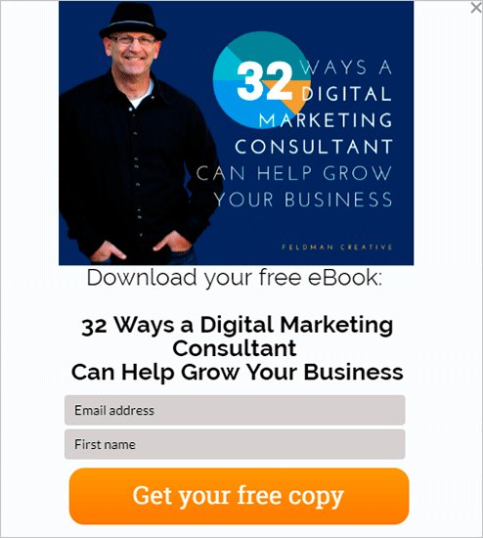483x538 pixels.
Task: Click 'CONSULTANT' text on the cover image
Action: pyautogui.click(x=314, y=147)
